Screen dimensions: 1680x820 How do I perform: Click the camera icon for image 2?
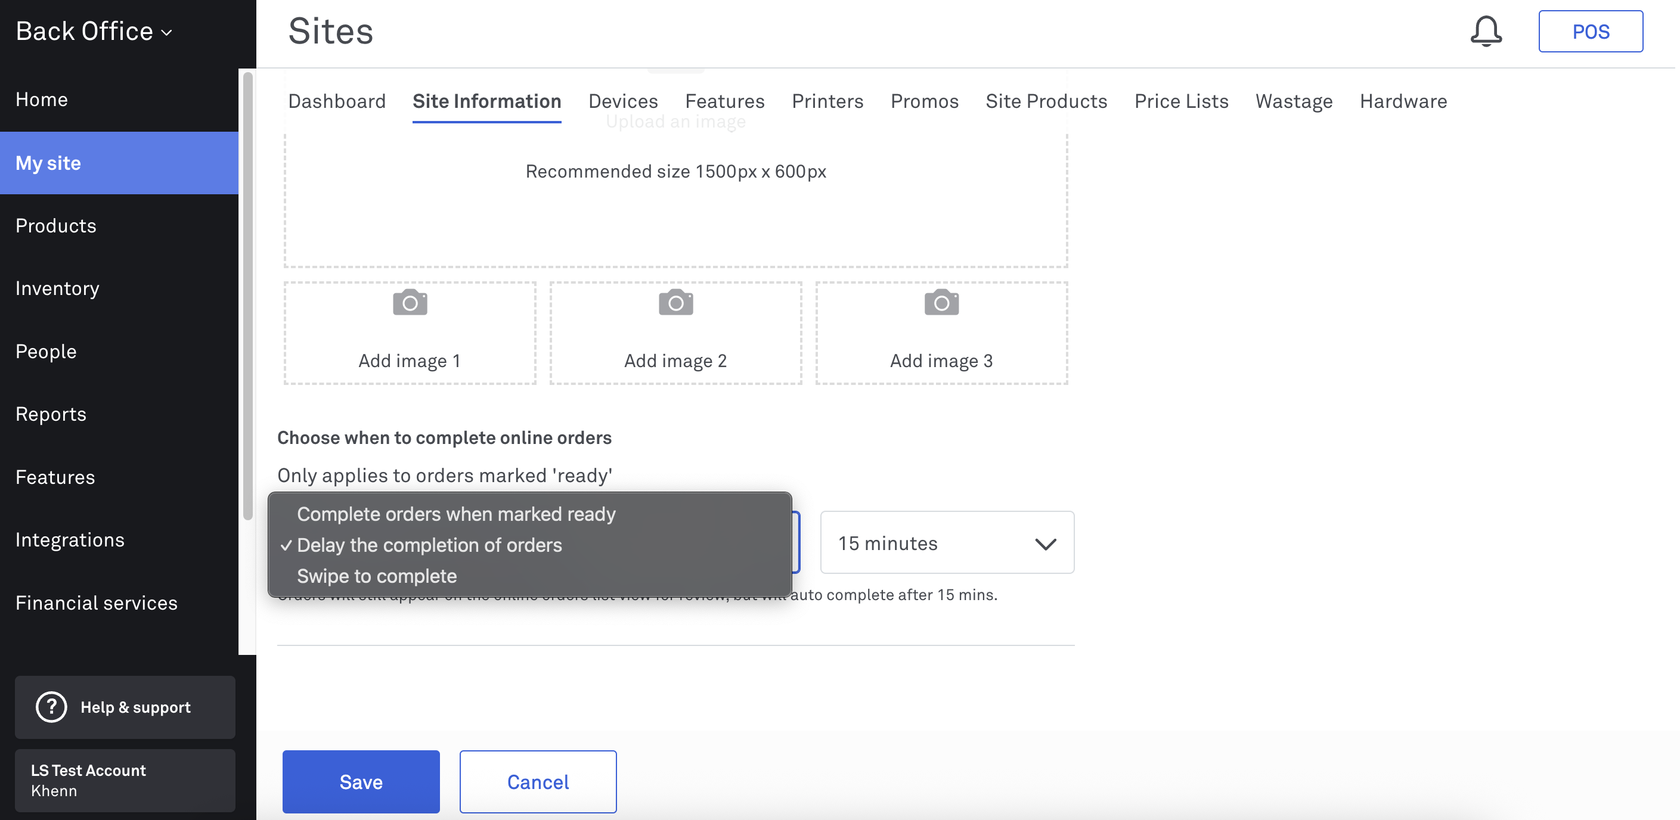(675, 303)
